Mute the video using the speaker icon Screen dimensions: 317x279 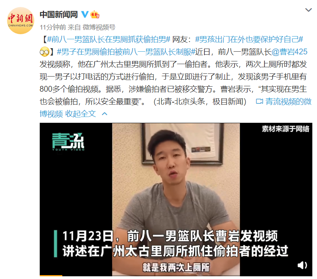(x=302, y=265)
